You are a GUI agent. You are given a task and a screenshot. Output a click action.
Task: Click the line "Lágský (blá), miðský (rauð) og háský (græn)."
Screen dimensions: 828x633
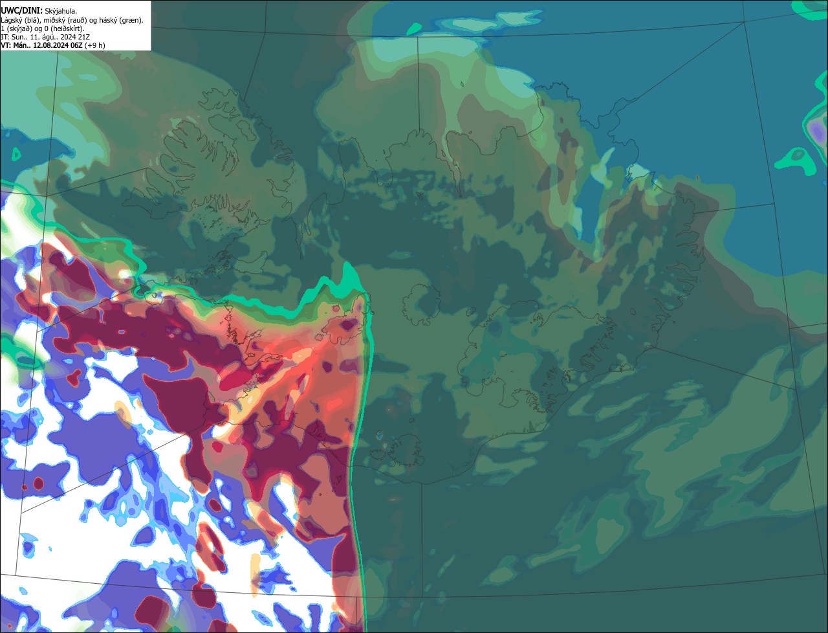72,20
